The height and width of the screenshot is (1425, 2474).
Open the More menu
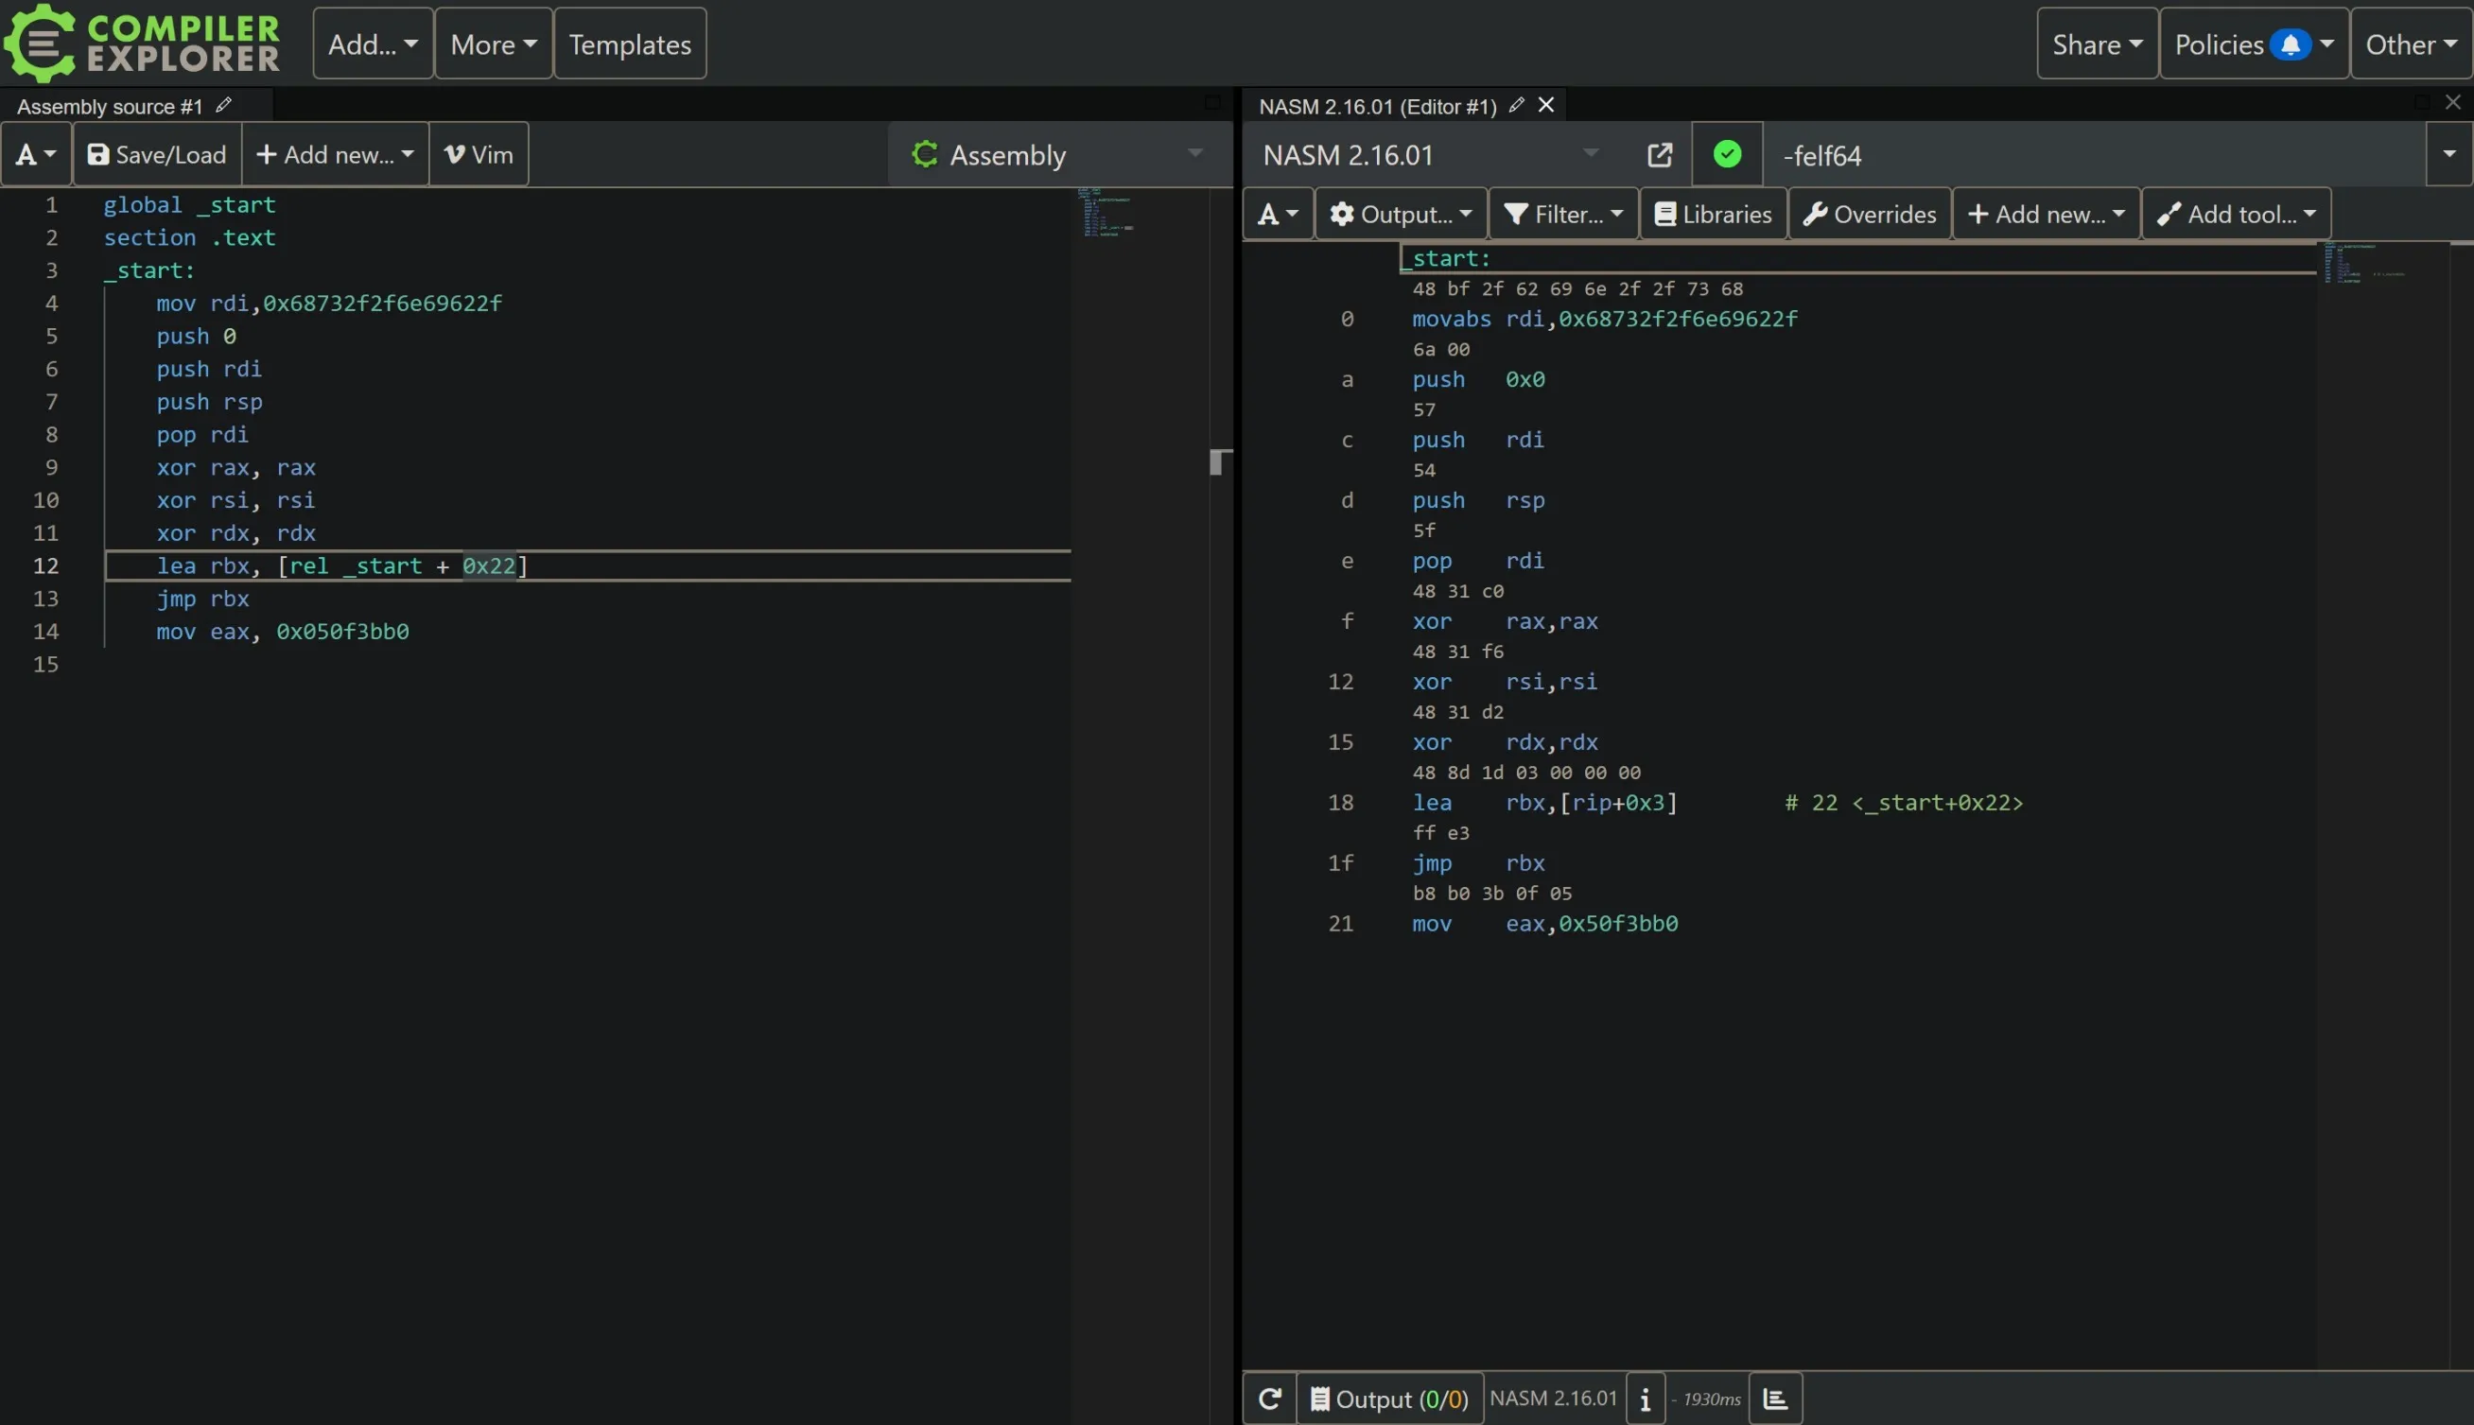pyautogui.click(x=494, y=44)
